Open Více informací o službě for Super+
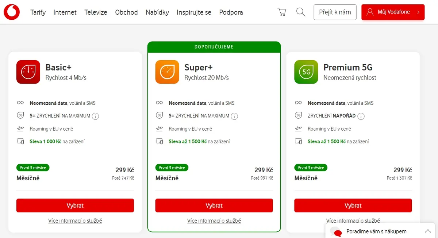This screenshot has width=438, height=238. 214,221
